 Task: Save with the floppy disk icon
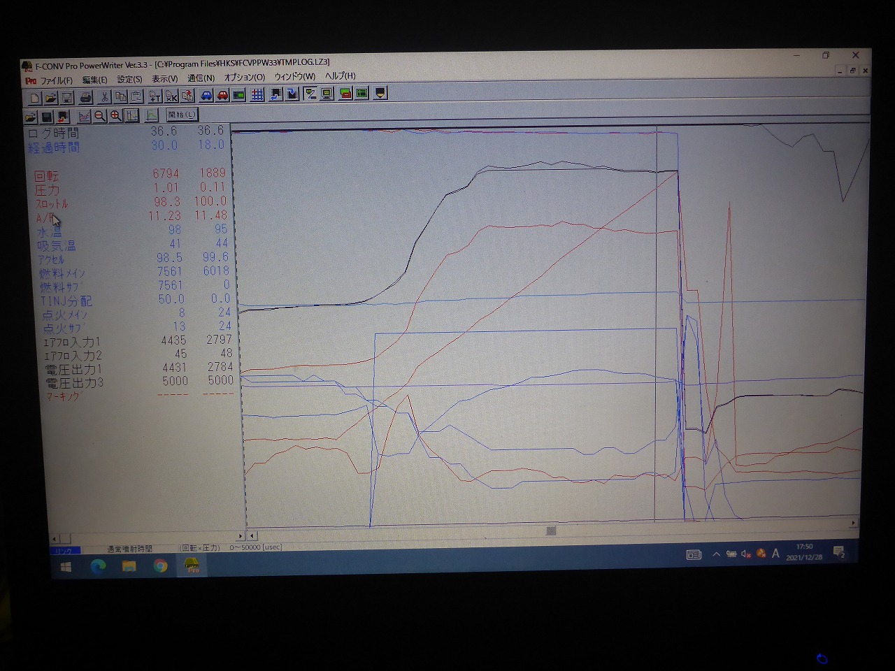tap(66, 97)
